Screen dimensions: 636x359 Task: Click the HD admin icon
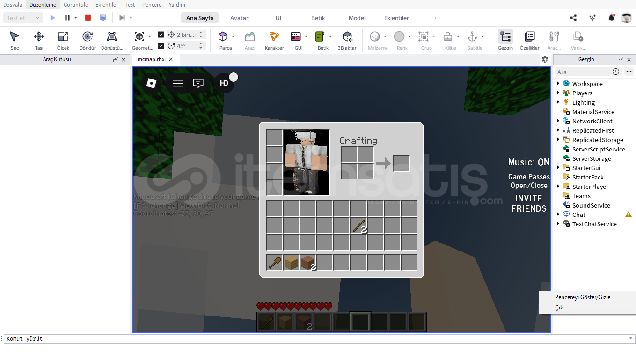[224, 83]
